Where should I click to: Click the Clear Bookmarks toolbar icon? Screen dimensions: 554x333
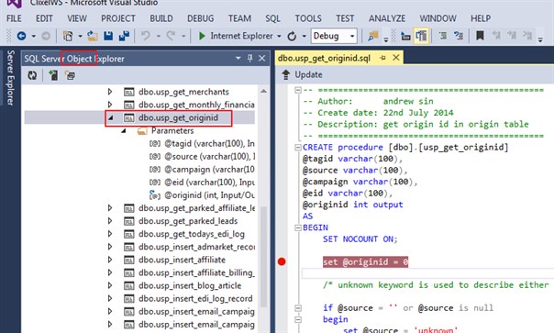[527, 36]
